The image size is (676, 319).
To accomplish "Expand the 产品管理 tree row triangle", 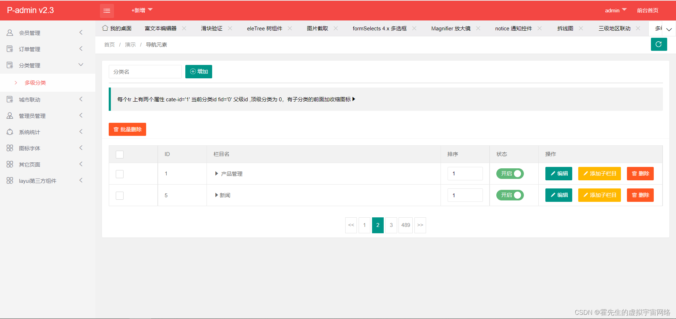I will 216,173.
